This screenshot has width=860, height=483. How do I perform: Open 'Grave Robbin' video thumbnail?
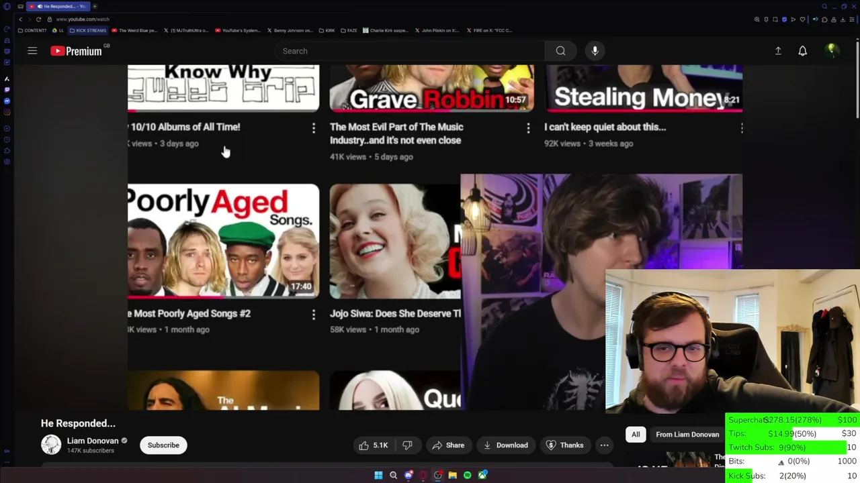(432, 88)
